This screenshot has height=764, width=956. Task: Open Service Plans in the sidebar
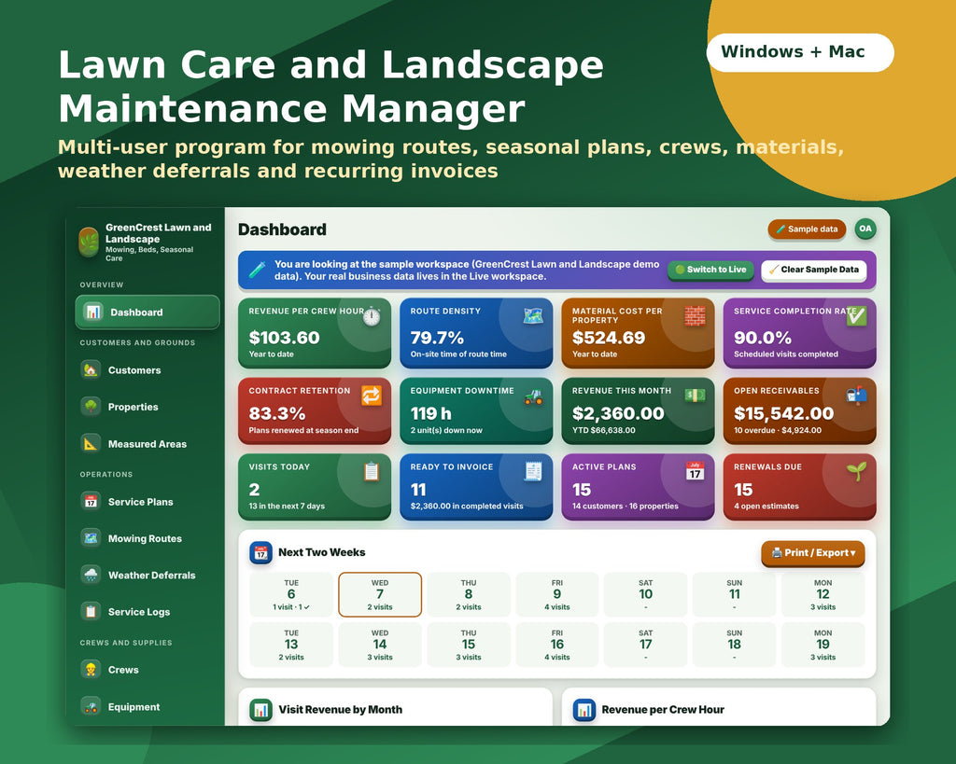pos(140,502)
